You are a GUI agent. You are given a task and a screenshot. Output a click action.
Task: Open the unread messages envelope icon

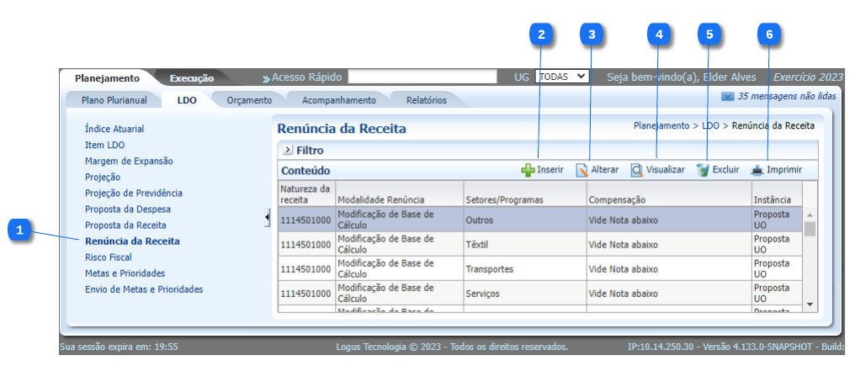point(727,97)
